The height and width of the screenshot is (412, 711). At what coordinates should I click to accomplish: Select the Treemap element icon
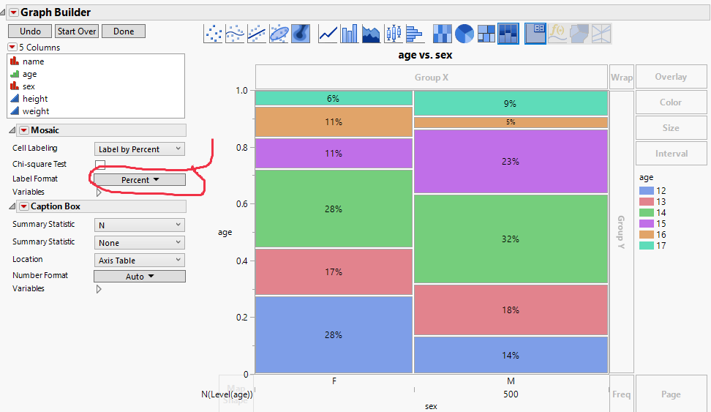(486, 34)
